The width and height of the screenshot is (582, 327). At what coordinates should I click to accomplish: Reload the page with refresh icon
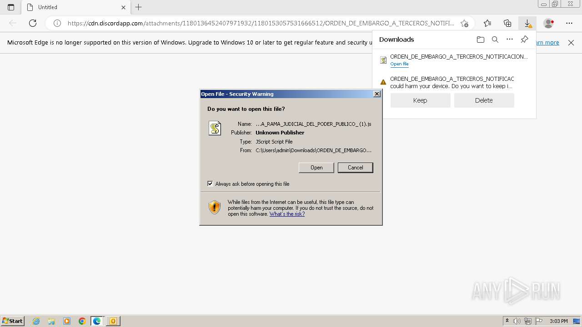click(x=33, y=23)
